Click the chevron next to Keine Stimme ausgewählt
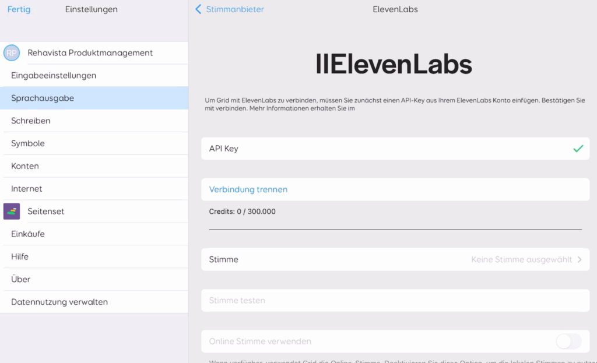The height and width of the screenshot is (363, 597). [x=580, y=259]
